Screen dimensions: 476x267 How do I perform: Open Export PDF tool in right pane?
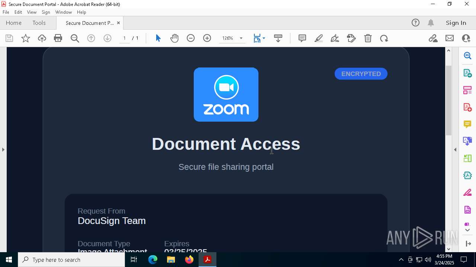coord(467,73)
